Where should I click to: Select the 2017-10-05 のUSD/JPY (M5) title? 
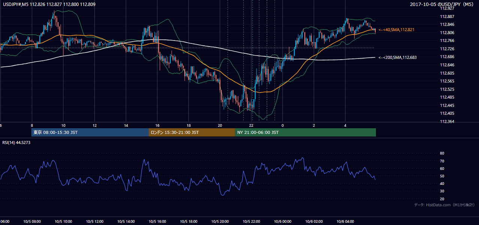point(442,4)
